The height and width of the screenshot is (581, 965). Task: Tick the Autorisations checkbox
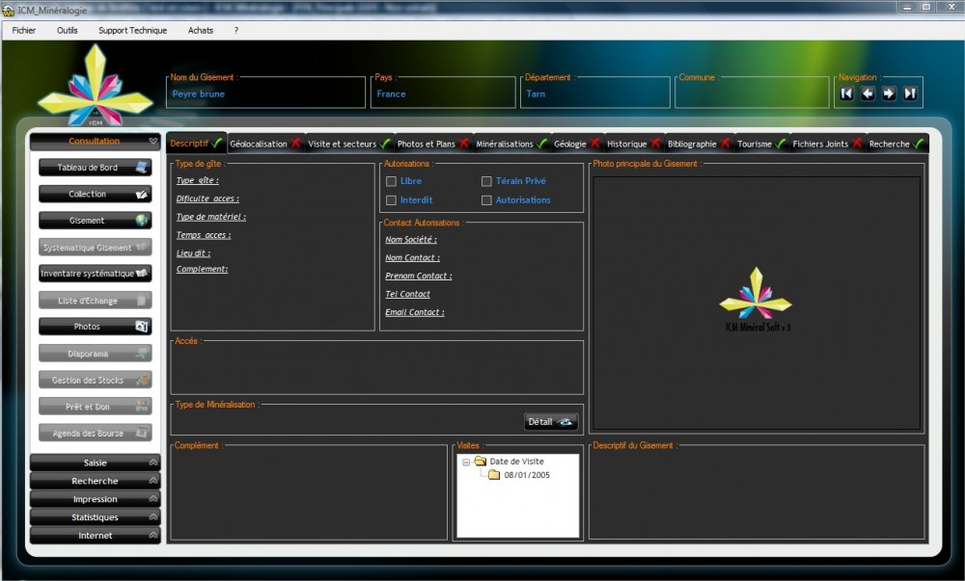point(486,200)
